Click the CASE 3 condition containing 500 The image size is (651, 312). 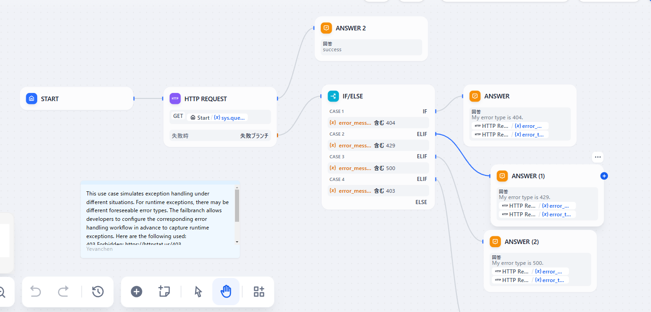coord(378,168)
